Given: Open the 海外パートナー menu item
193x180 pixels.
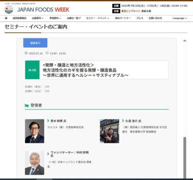Looking at the screenshot, I should coord(123,18).
